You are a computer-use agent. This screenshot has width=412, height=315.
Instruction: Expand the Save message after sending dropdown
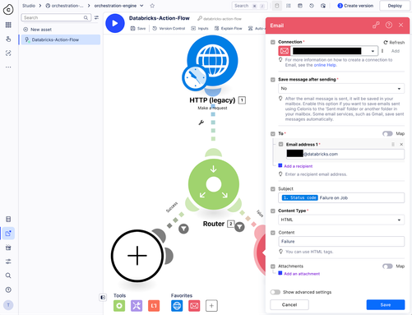[341, 89]
